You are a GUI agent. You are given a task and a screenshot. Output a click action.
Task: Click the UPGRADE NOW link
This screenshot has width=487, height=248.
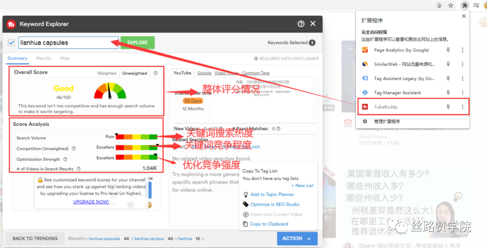[x=91, y=202]
